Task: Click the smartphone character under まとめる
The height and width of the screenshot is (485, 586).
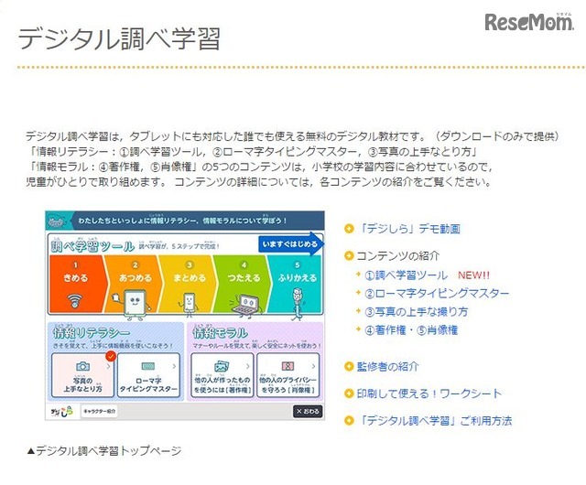Action: pos(190,303)
